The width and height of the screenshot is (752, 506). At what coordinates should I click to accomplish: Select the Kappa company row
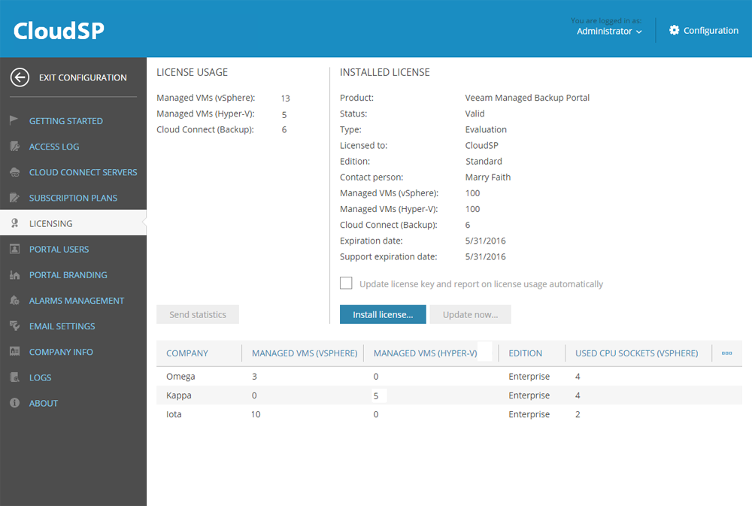tap(449, 395)
